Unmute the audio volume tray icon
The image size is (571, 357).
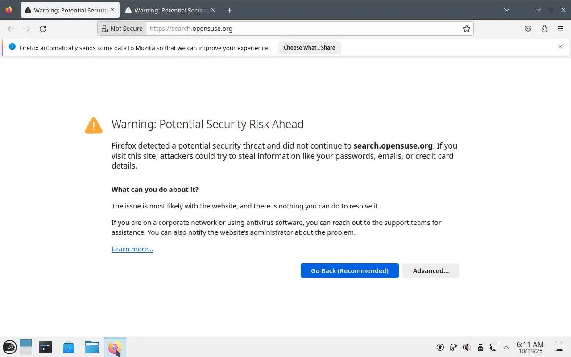[467, 347]
